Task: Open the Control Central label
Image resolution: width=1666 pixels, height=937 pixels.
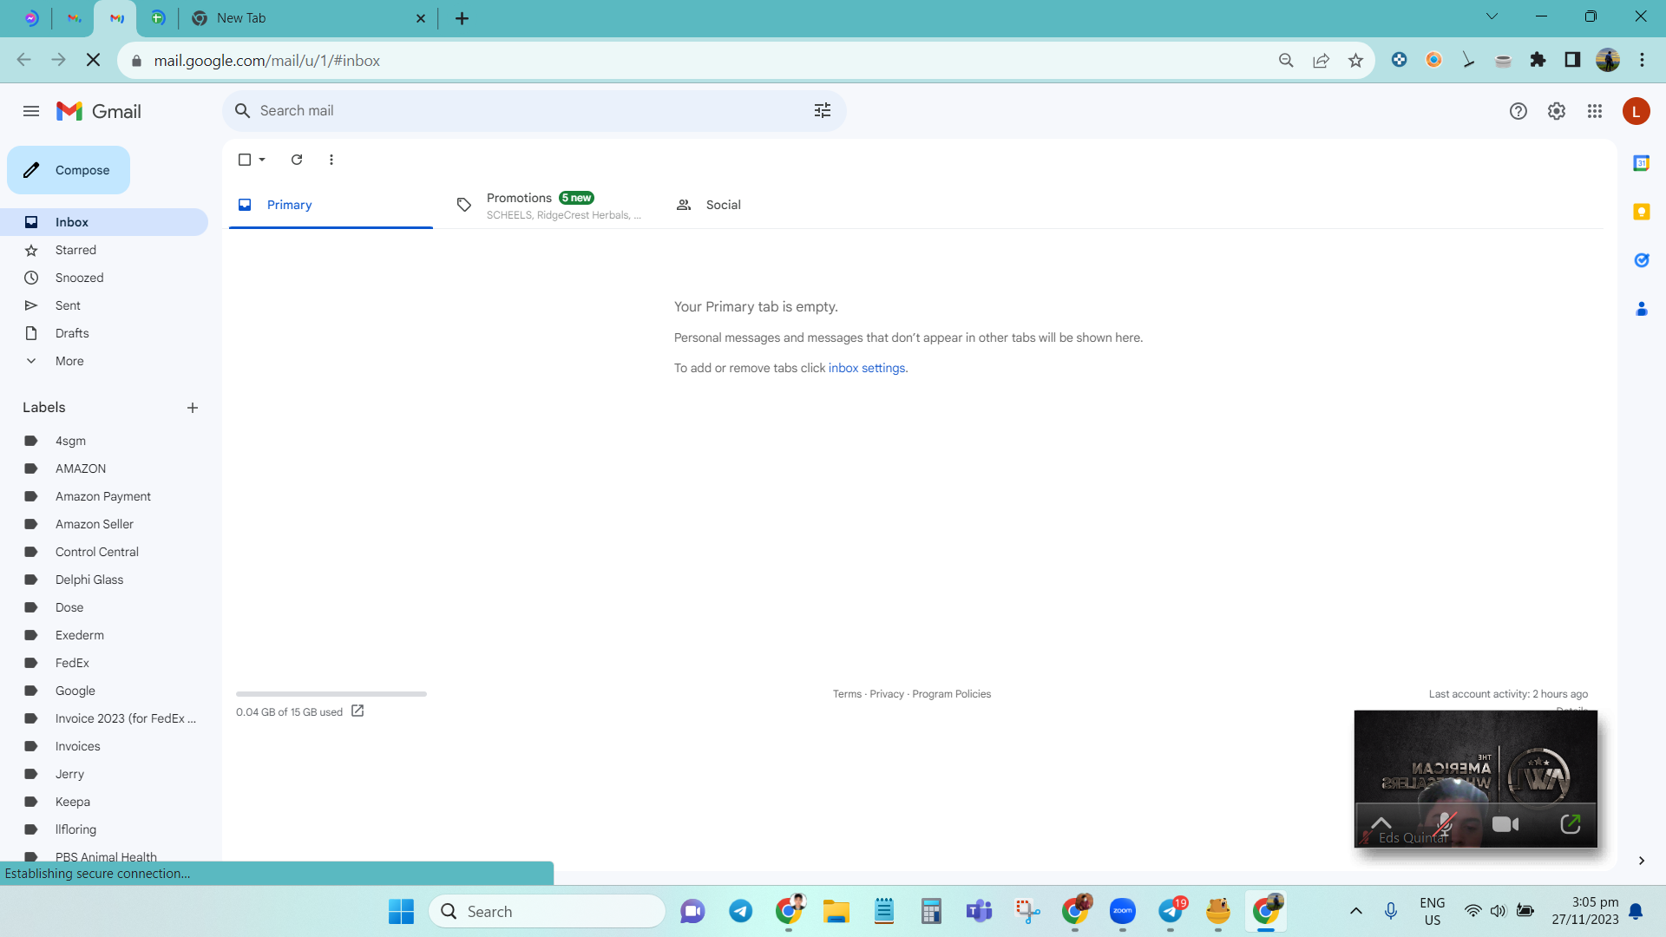Action: click(104, 552)
